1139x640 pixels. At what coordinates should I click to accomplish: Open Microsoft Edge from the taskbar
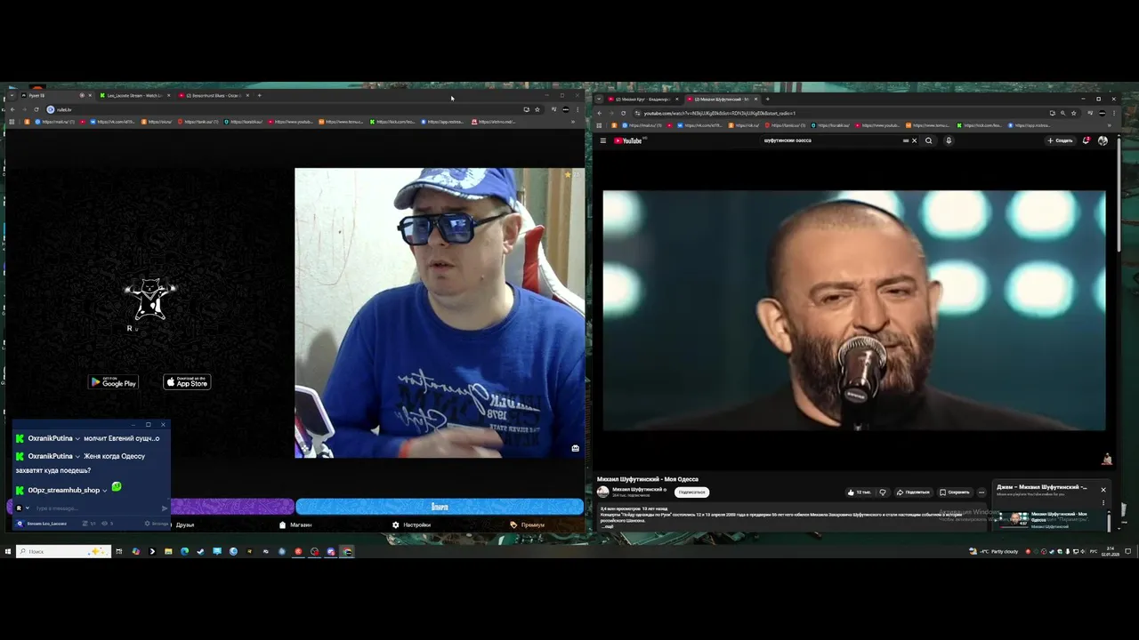point(184,551)
